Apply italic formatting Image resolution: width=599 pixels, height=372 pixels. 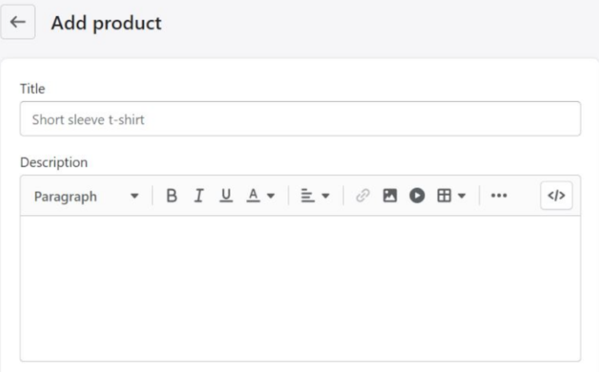pyautogui.click(x=198, y=196)
